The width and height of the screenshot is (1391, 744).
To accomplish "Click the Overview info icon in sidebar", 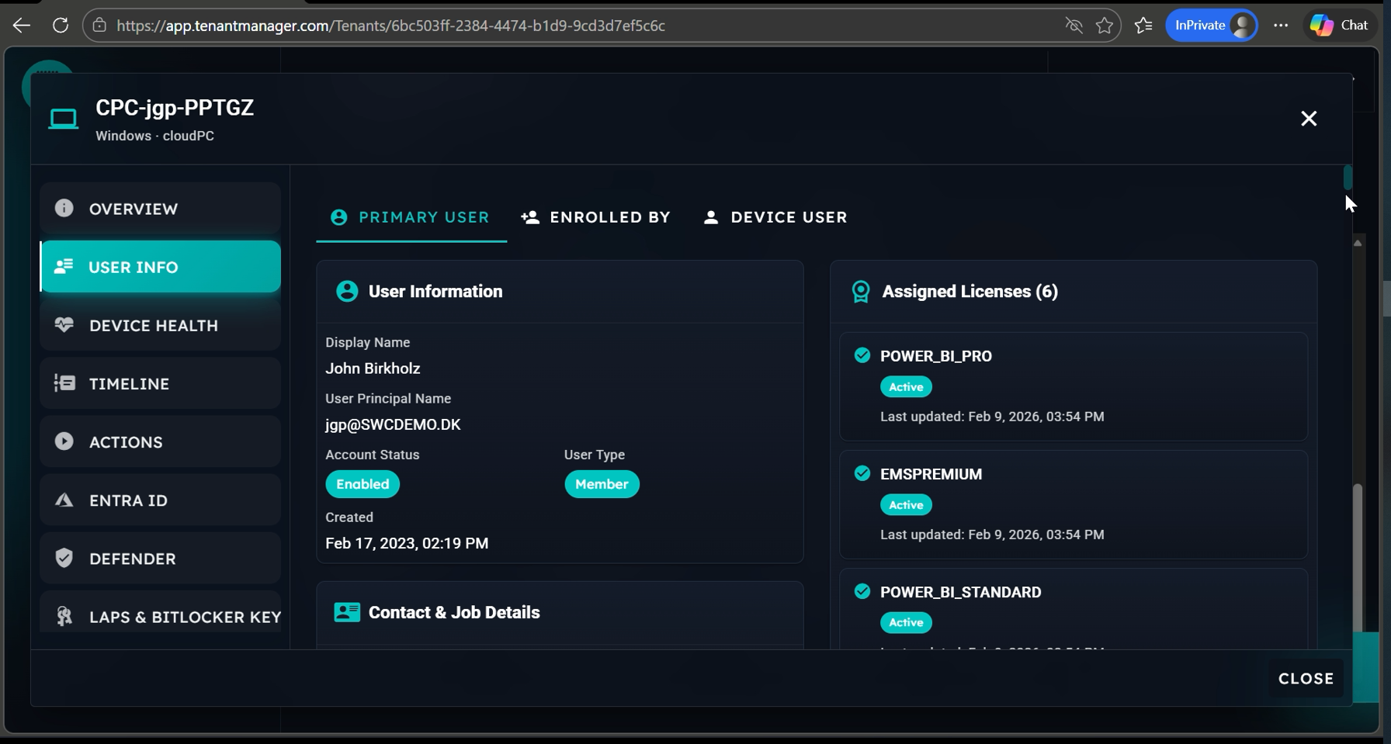I will coord(64,208).
